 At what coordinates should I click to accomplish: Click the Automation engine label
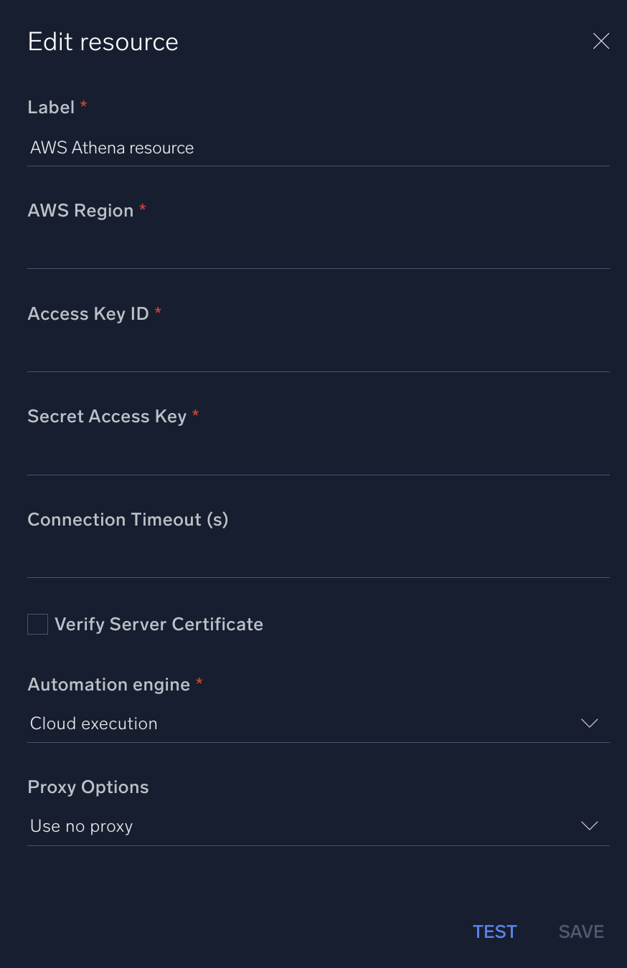pos(109,685)
